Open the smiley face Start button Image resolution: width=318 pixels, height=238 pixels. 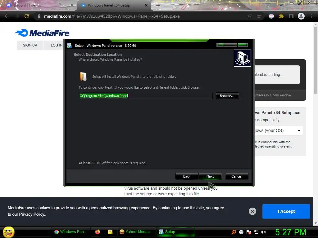click(x=8, y=232)
